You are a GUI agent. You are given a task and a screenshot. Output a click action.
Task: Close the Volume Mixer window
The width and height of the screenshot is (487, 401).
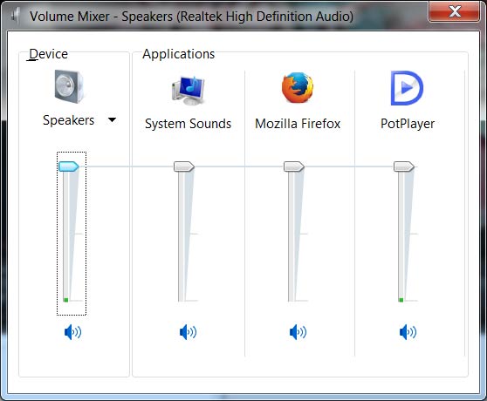(x=454, y=11)
